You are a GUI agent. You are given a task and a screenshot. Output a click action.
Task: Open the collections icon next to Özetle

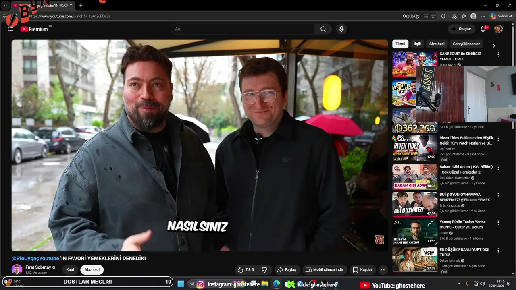tap(426, 16)
